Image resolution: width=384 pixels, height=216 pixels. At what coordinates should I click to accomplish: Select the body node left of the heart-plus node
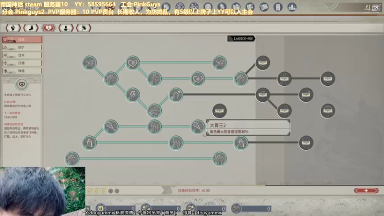[154, 79]
